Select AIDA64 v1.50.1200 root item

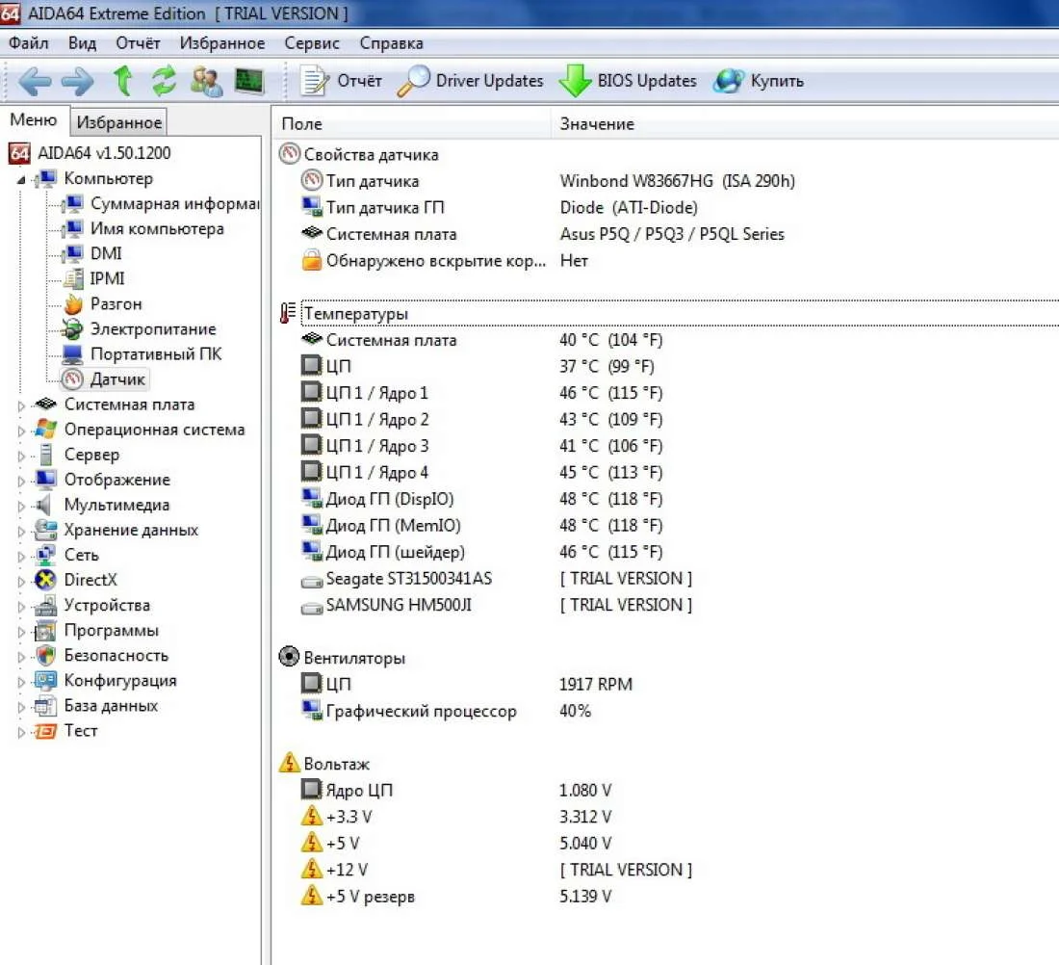click(x=90, y=153)
